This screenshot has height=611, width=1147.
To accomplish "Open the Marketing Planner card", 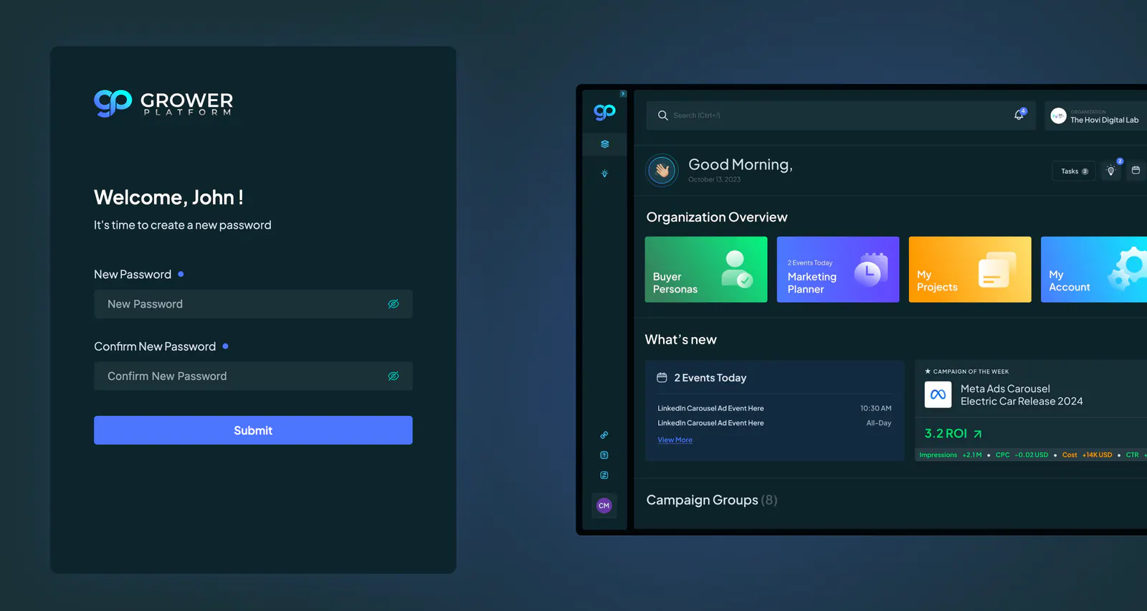I will click(838, 270).
